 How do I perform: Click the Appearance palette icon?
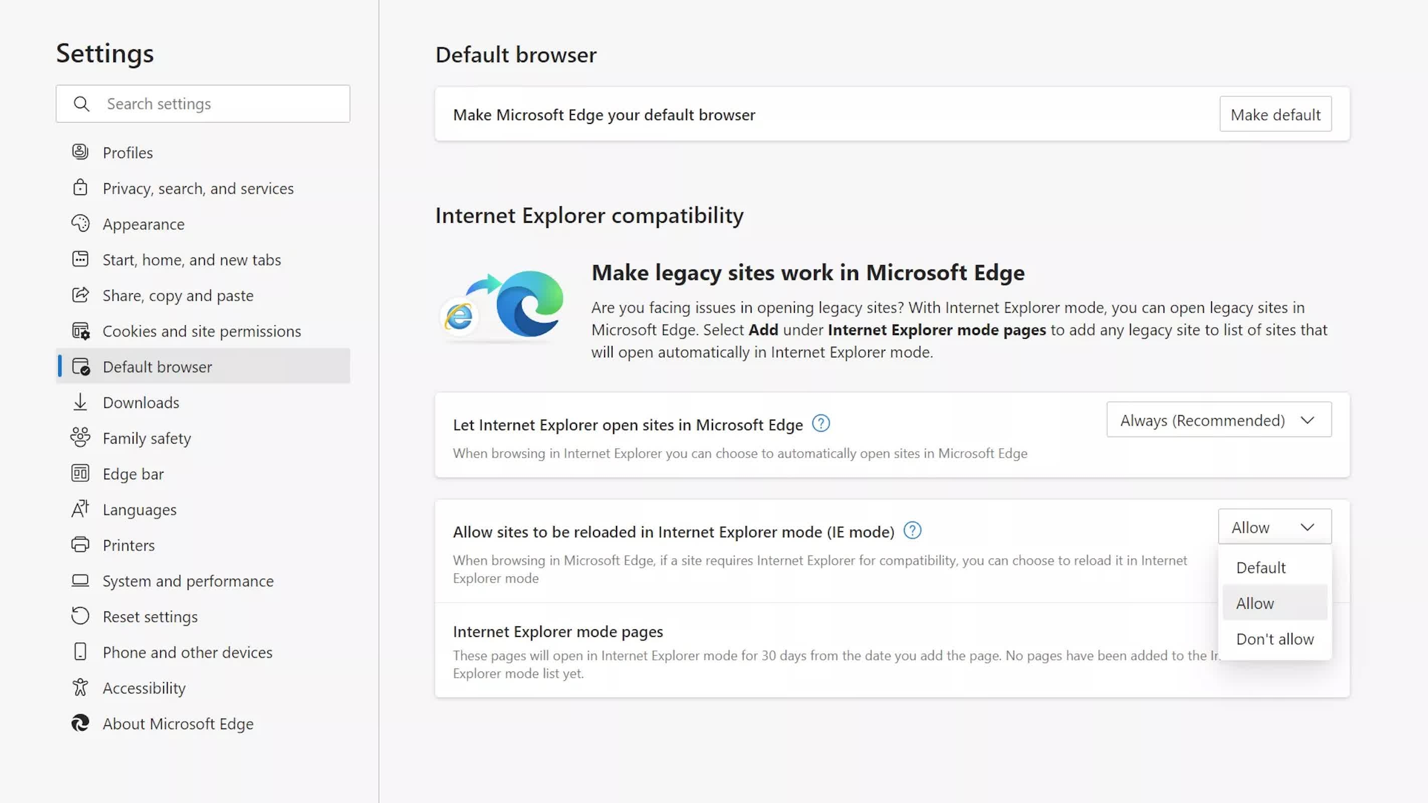80,223
